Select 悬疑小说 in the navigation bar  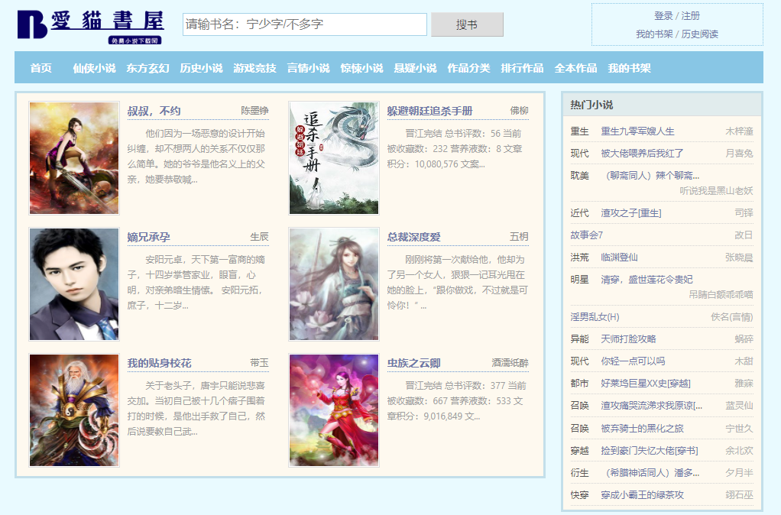click(x=415, y=68)
